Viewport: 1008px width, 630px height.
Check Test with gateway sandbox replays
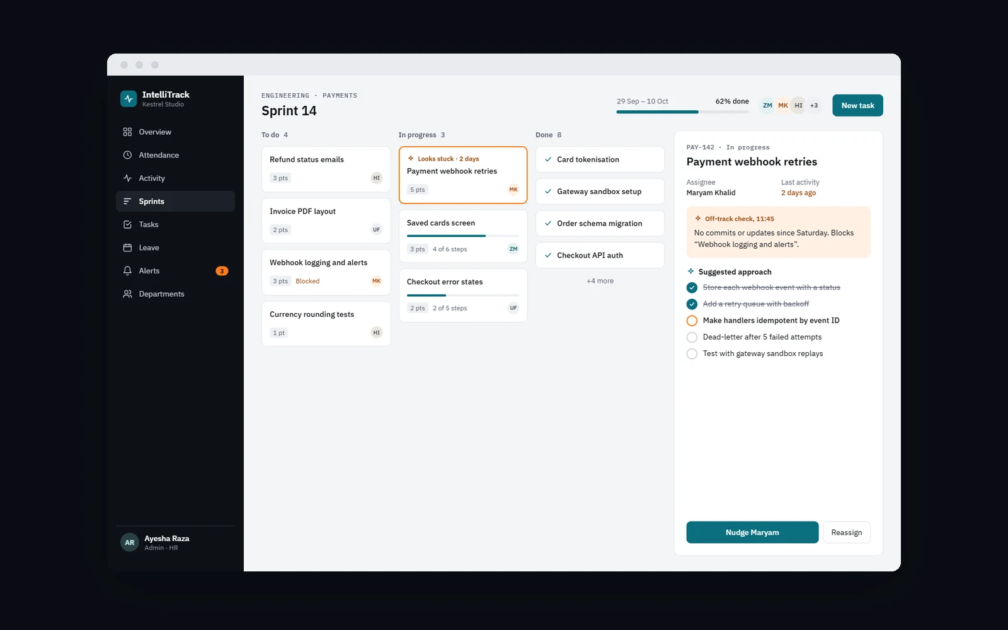(692, 353)
